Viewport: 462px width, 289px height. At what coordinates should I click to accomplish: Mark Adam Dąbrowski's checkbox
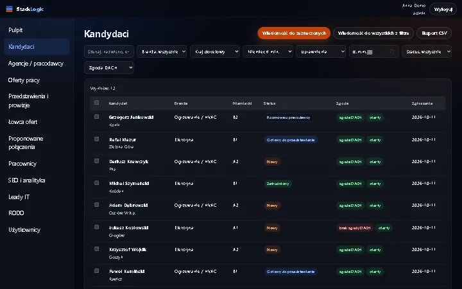point(96,205)
